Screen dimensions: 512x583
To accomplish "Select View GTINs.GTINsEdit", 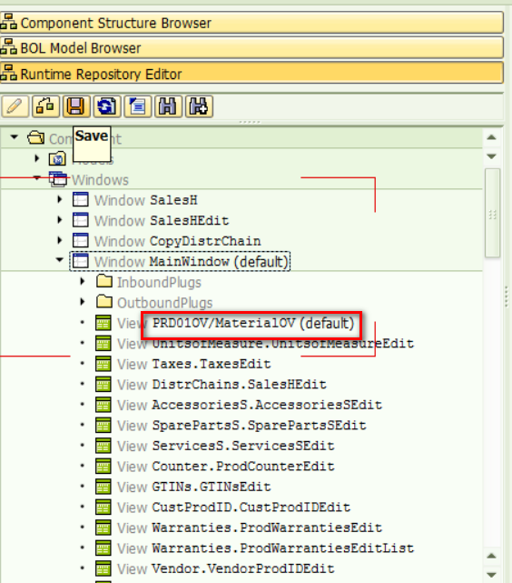I will (x=194, y=487).
